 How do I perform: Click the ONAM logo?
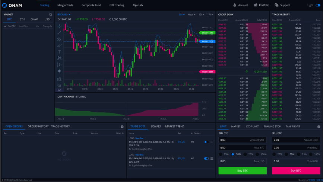[x=12, y=5]
